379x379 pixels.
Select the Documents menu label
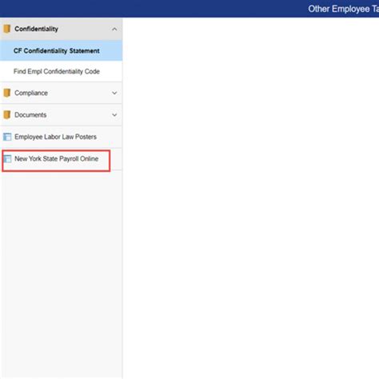pyautogui.click(x=30, y=115)
